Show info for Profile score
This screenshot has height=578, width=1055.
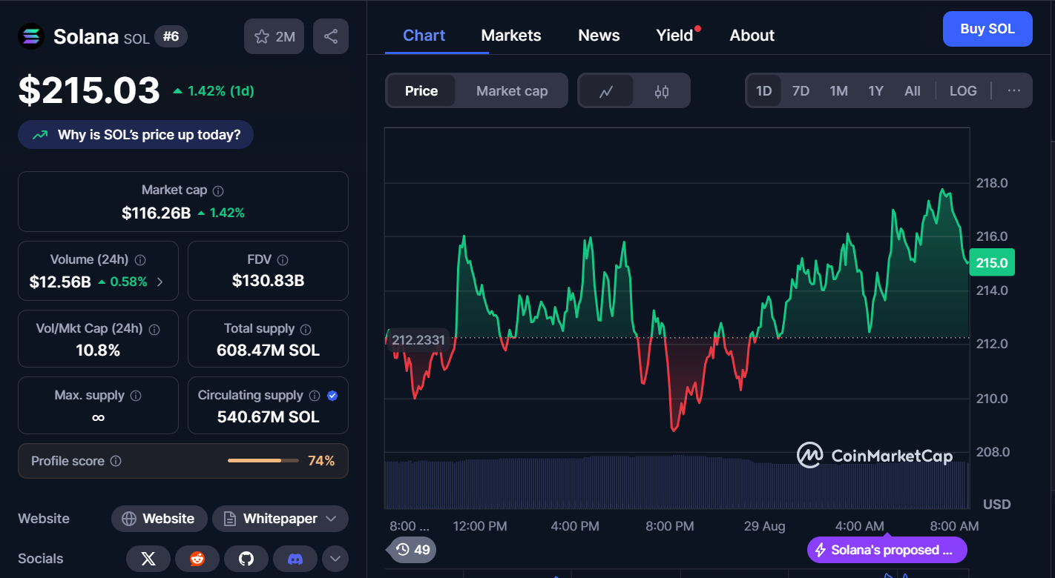[x=116, y=461]
